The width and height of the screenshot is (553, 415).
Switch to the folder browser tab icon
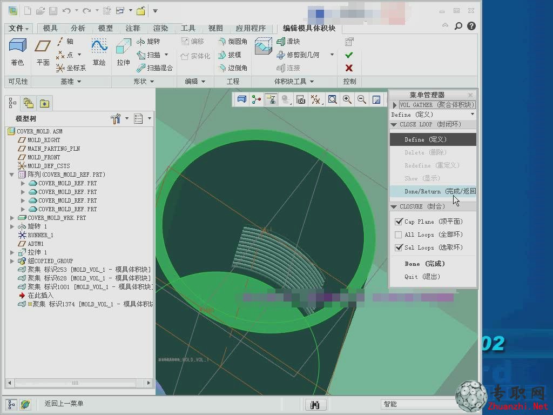click(x=28, y=103)
